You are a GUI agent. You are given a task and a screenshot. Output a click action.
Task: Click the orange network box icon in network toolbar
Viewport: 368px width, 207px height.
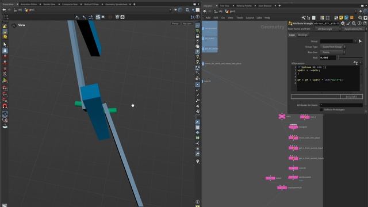[x=351, y=18]
